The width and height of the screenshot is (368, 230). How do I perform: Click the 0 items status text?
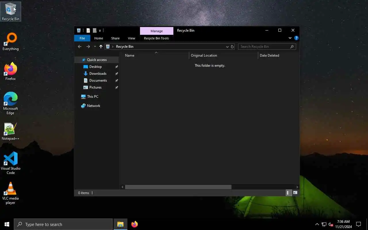84,193
